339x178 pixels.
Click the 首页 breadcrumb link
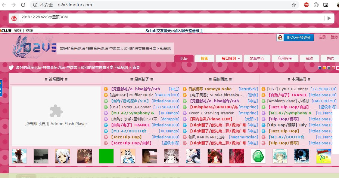(x=136, y=68)
